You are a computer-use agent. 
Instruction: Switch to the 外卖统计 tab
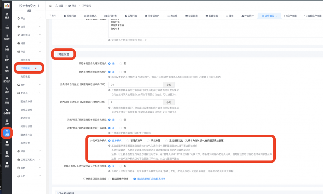click(247, 16)
